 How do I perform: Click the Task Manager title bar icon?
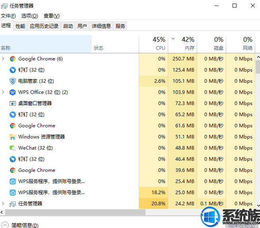coord(4,6)
